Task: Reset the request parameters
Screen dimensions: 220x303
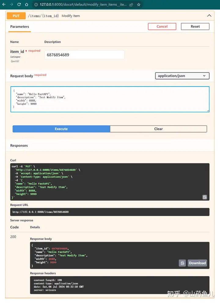Action: (x=195, y=27)
